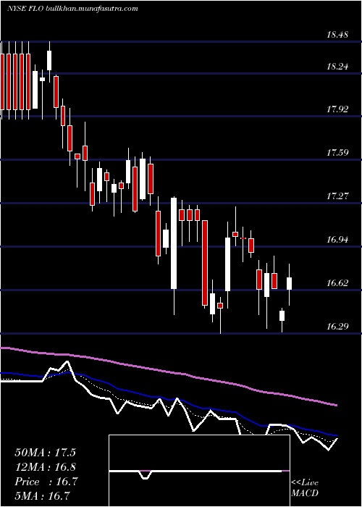Click the <<Live MACD label
This screenshot has width=362, height=507.
(305, 487)
